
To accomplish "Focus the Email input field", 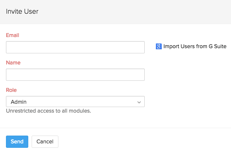I will [x=75, y=47].
